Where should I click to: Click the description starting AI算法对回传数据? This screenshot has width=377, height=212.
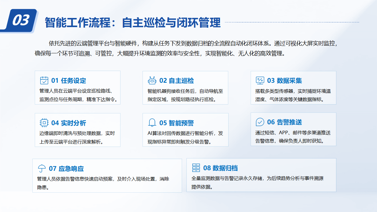click(x=185, y=138)
